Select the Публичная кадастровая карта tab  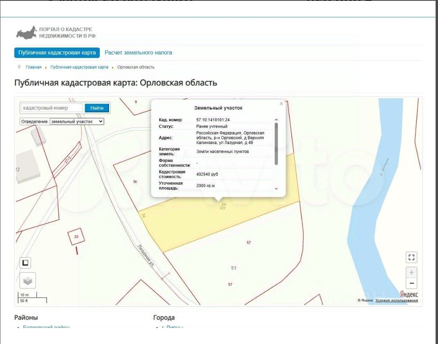pos(57,53)
